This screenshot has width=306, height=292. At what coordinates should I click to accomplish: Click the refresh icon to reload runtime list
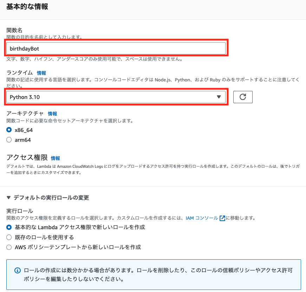(243, 97)
